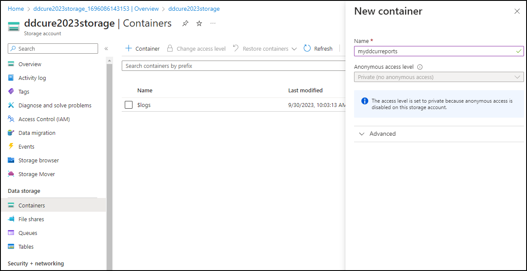Click the File shares icon
This screenshot has height=271, width=527.
pos(11,219)
